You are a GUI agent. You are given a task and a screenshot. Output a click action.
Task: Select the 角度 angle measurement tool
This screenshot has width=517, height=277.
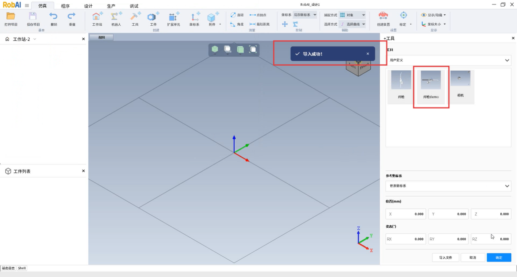click(x=237, y=24)
